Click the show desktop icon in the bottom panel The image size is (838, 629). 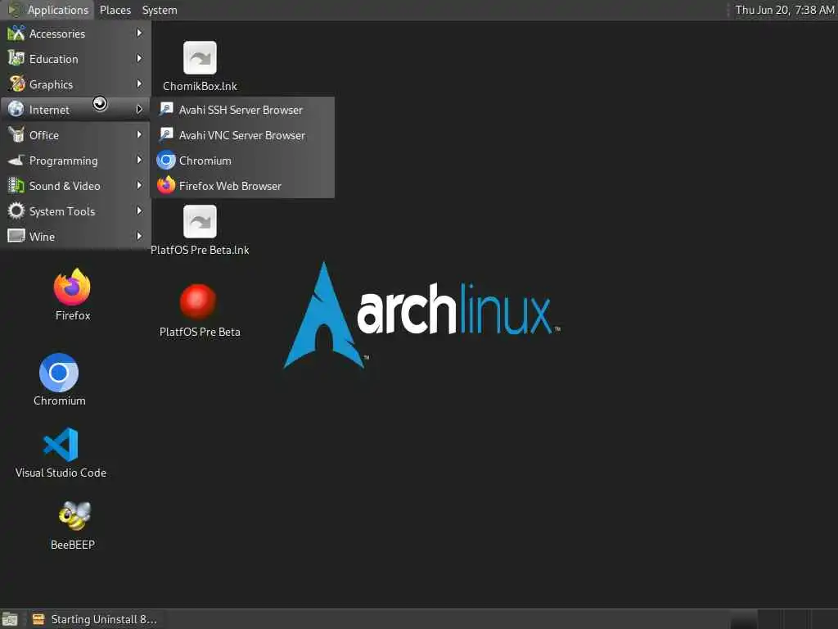(10, 619)
